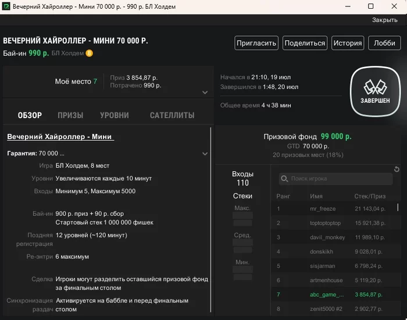The image size is (407, 320).
Task: Expand the Моё место details chevron
Action: click(x=205, y=93)
